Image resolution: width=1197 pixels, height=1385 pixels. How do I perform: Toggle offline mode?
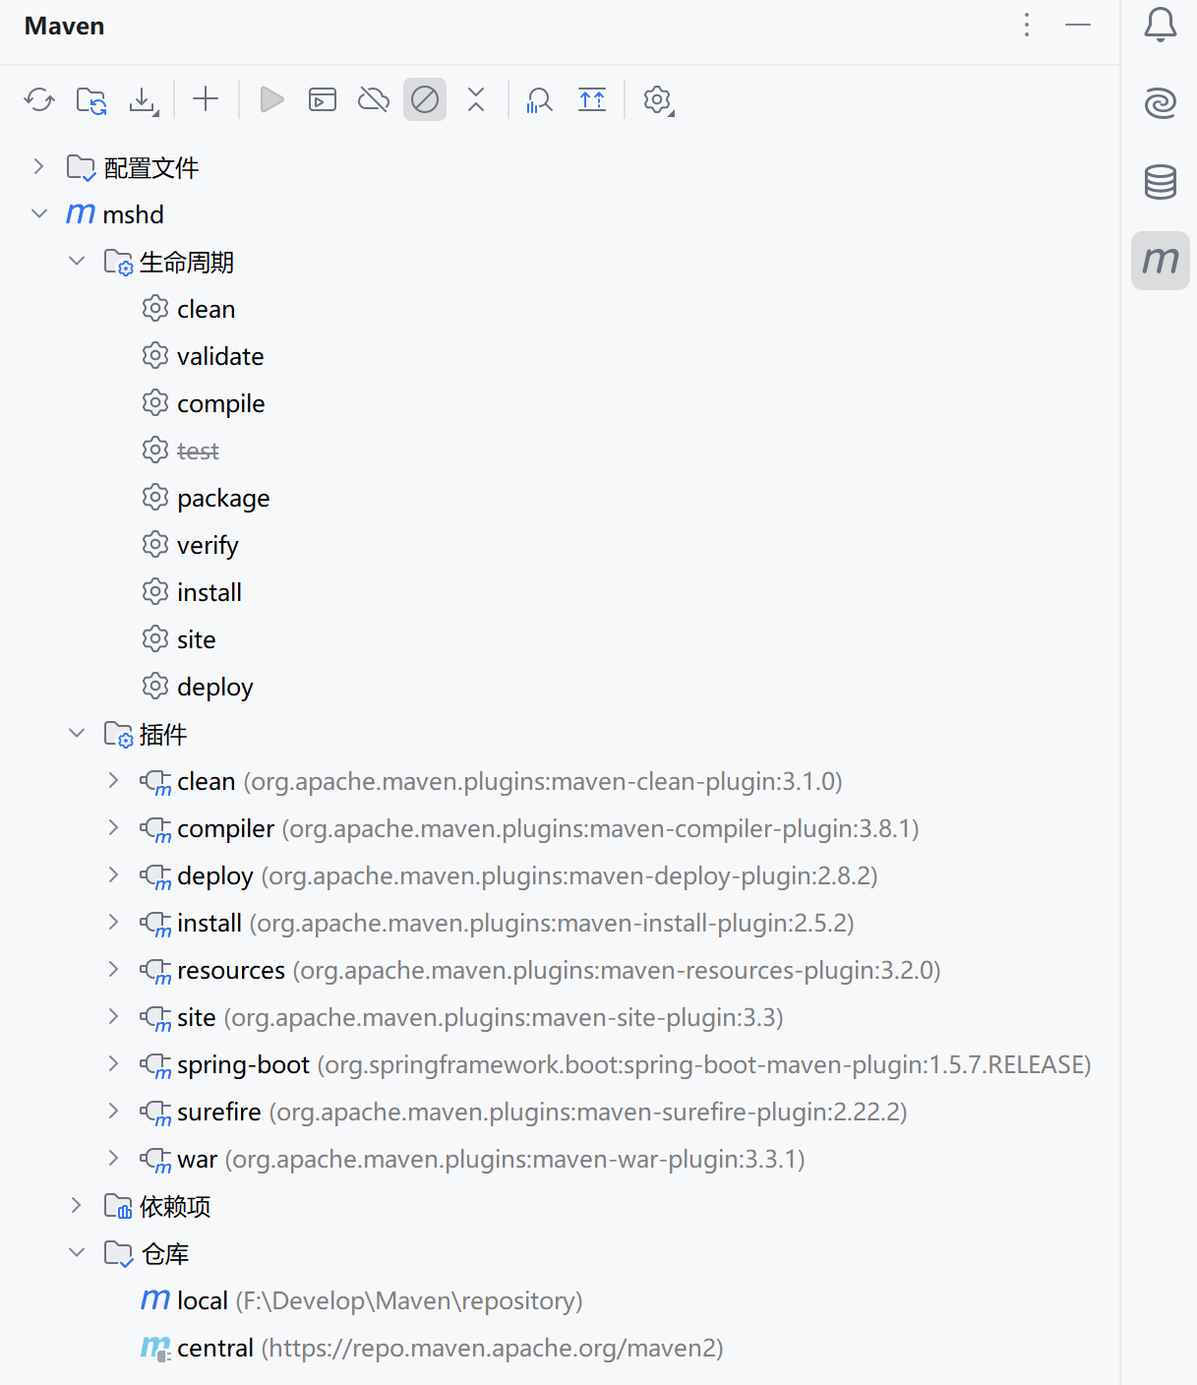click(374, 99)
